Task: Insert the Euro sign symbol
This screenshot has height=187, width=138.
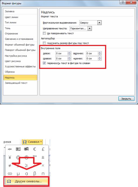Action: coord(35,149)
